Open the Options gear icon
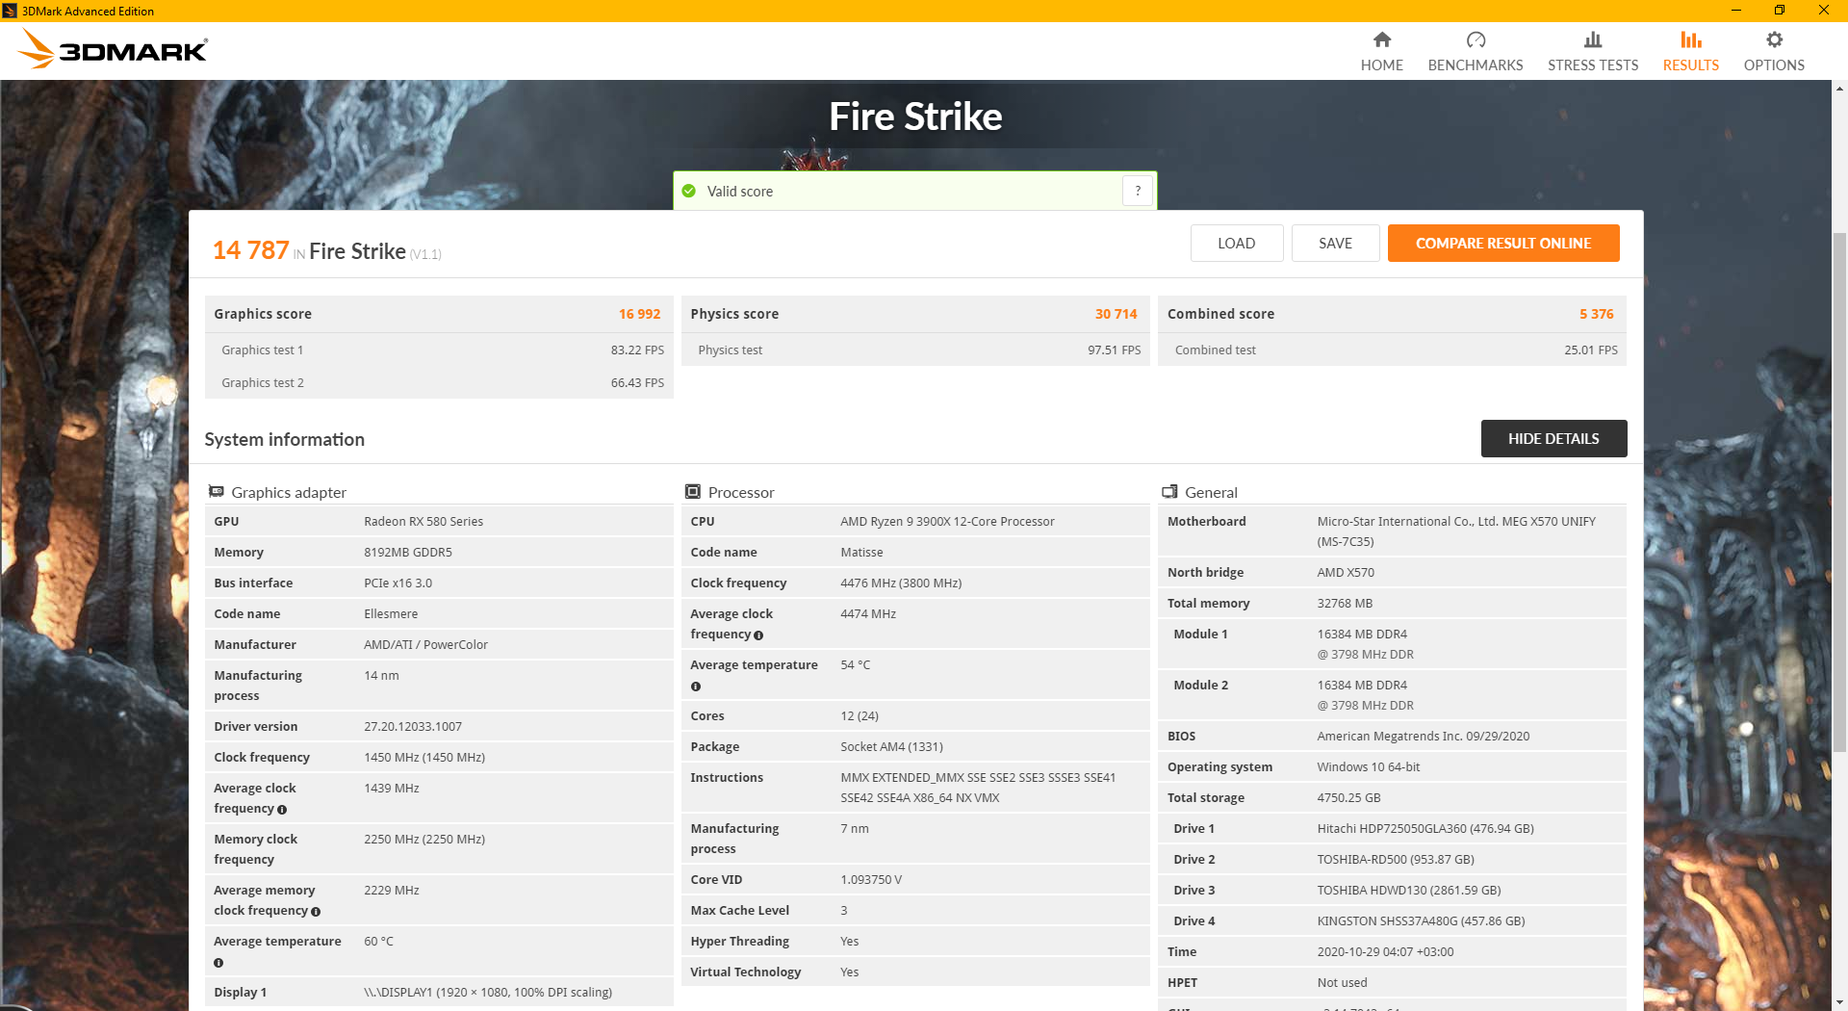The height and width of the screenshot is (1011, 1848). pyautogui.click(x=1774, y=39)
